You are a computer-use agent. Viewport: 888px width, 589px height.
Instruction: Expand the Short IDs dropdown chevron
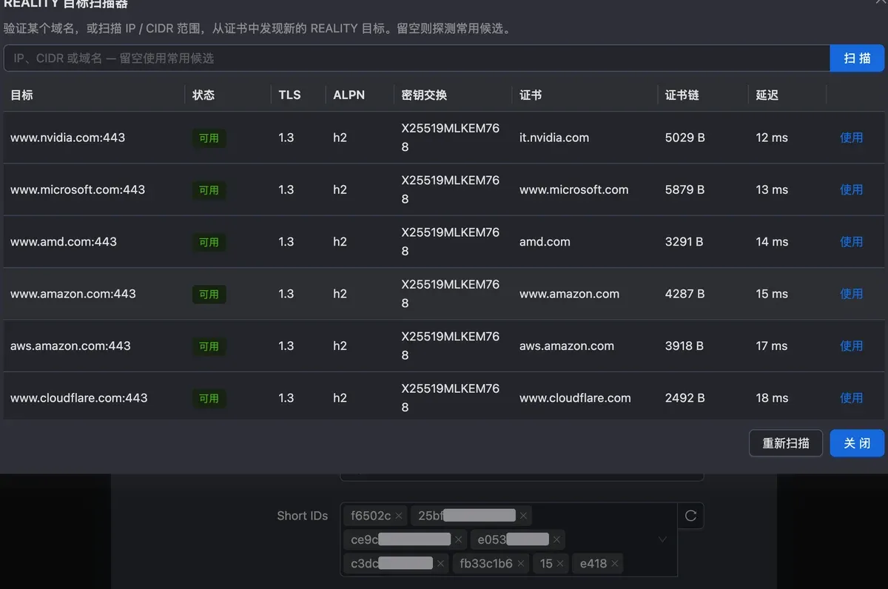coord(662,539)
